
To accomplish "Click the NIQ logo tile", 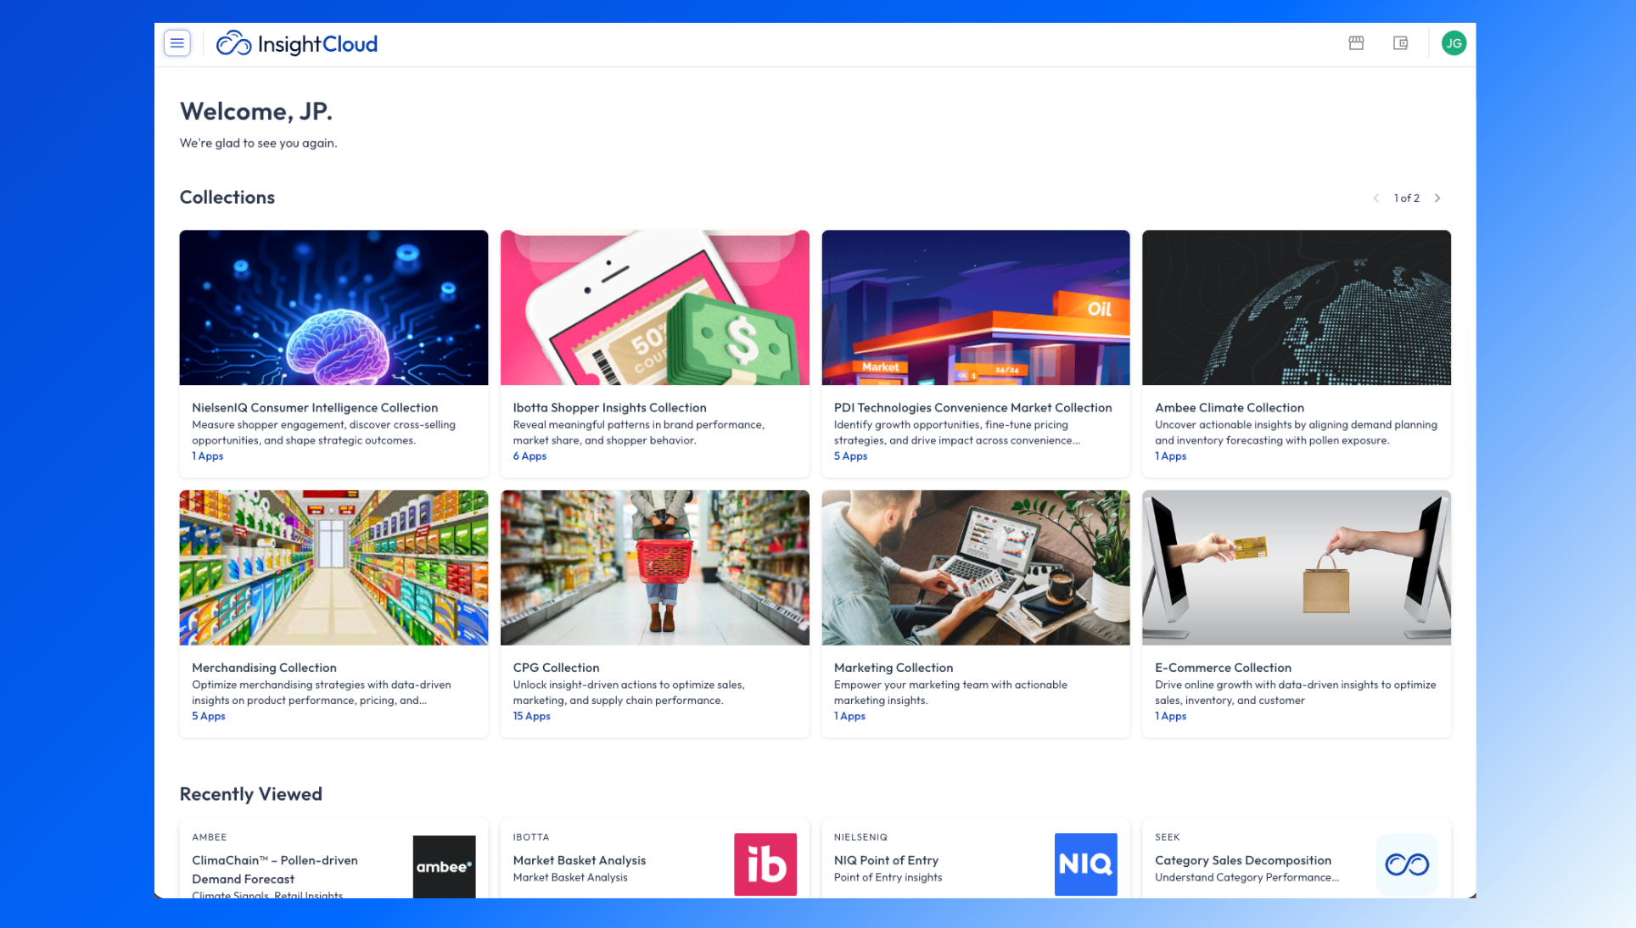I will point(1086,864).
